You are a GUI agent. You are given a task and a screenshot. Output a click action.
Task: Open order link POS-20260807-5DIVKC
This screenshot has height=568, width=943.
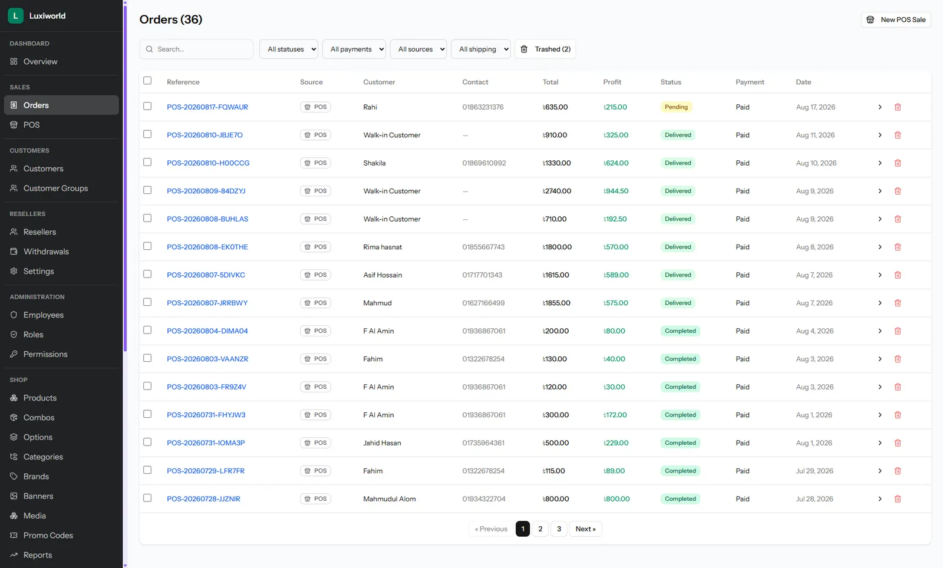(x=206, y=275)
